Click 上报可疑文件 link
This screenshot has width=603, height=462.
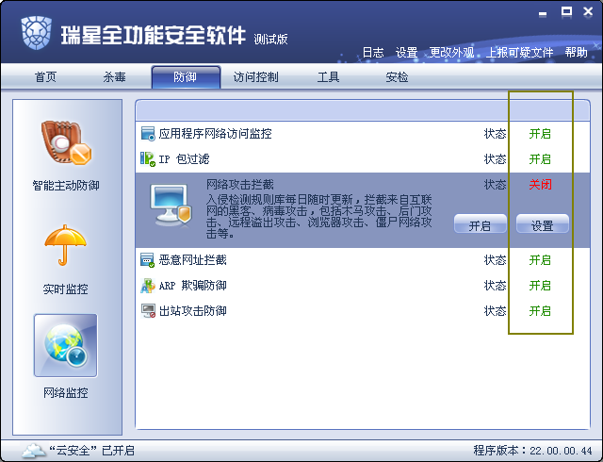519,52
